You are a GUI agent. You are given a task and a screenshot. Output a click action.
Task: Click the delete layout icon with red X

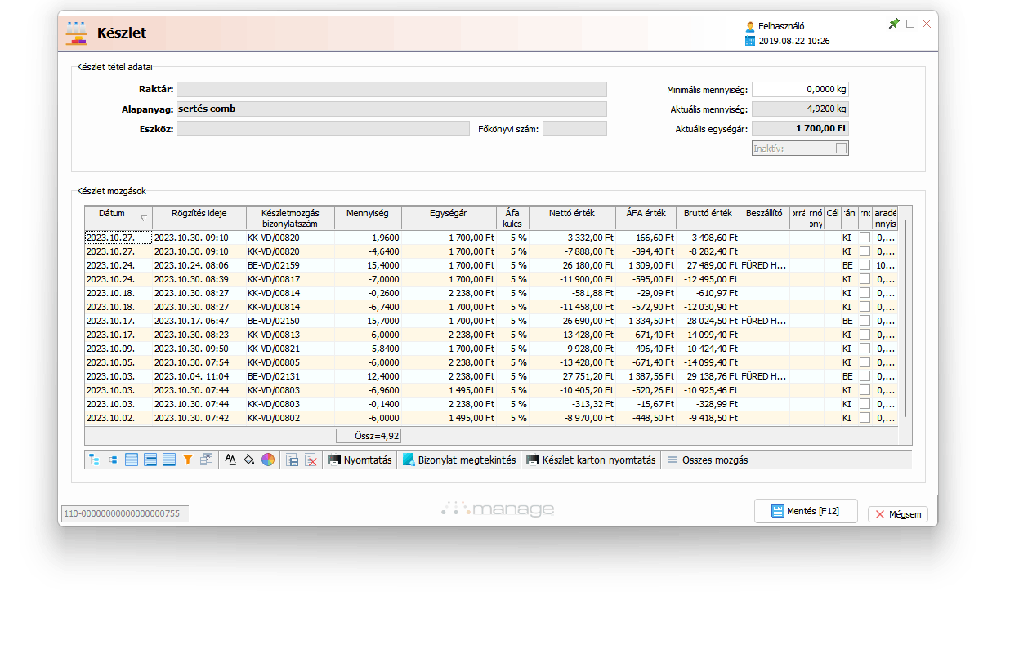tap(311, 460)
